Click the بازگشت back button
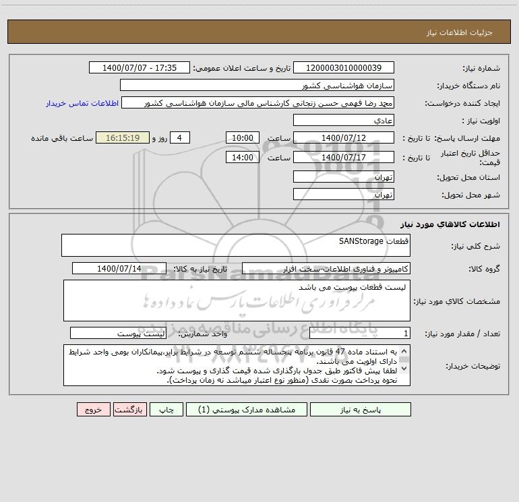 click(x=129, y=409)
